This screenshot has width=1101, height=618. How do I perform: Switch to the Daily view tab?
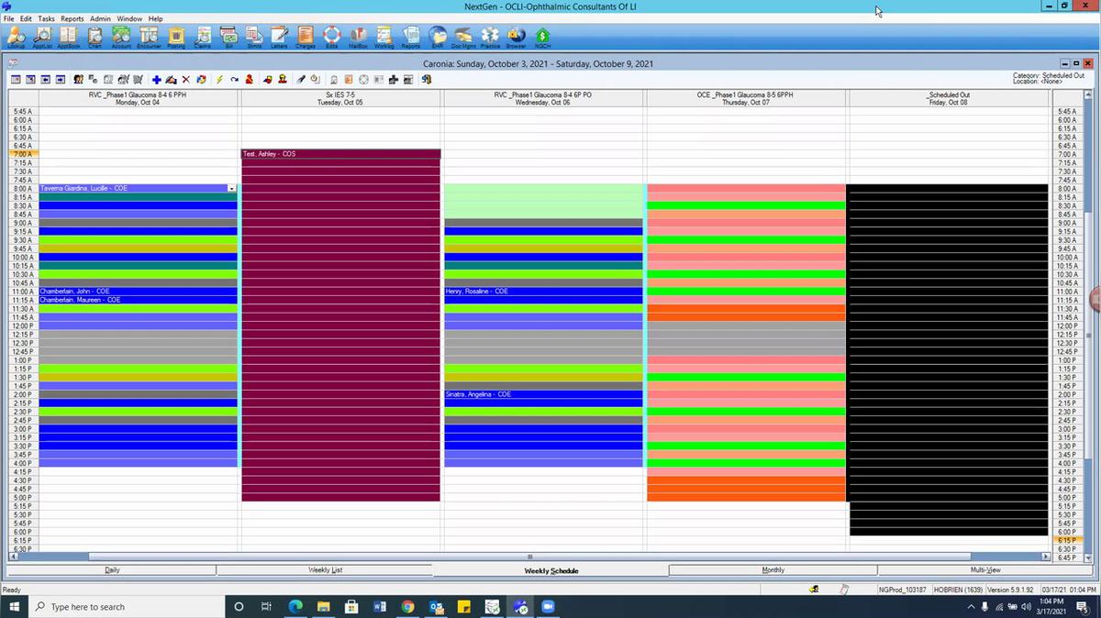112,569
